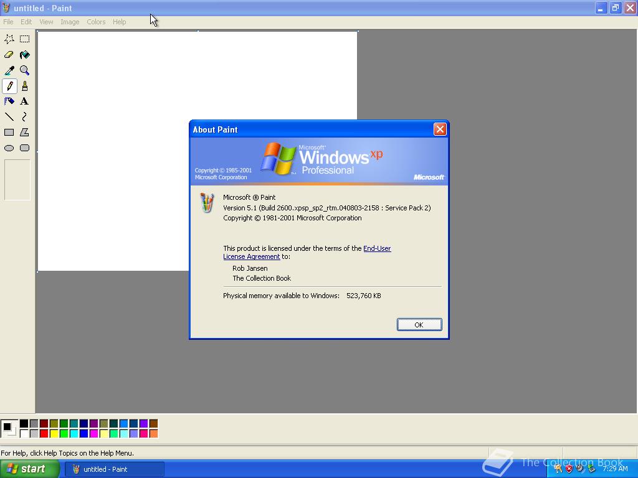
Task: Click the "Microsoft ® Paint" product name
Action: click(249, 197)
